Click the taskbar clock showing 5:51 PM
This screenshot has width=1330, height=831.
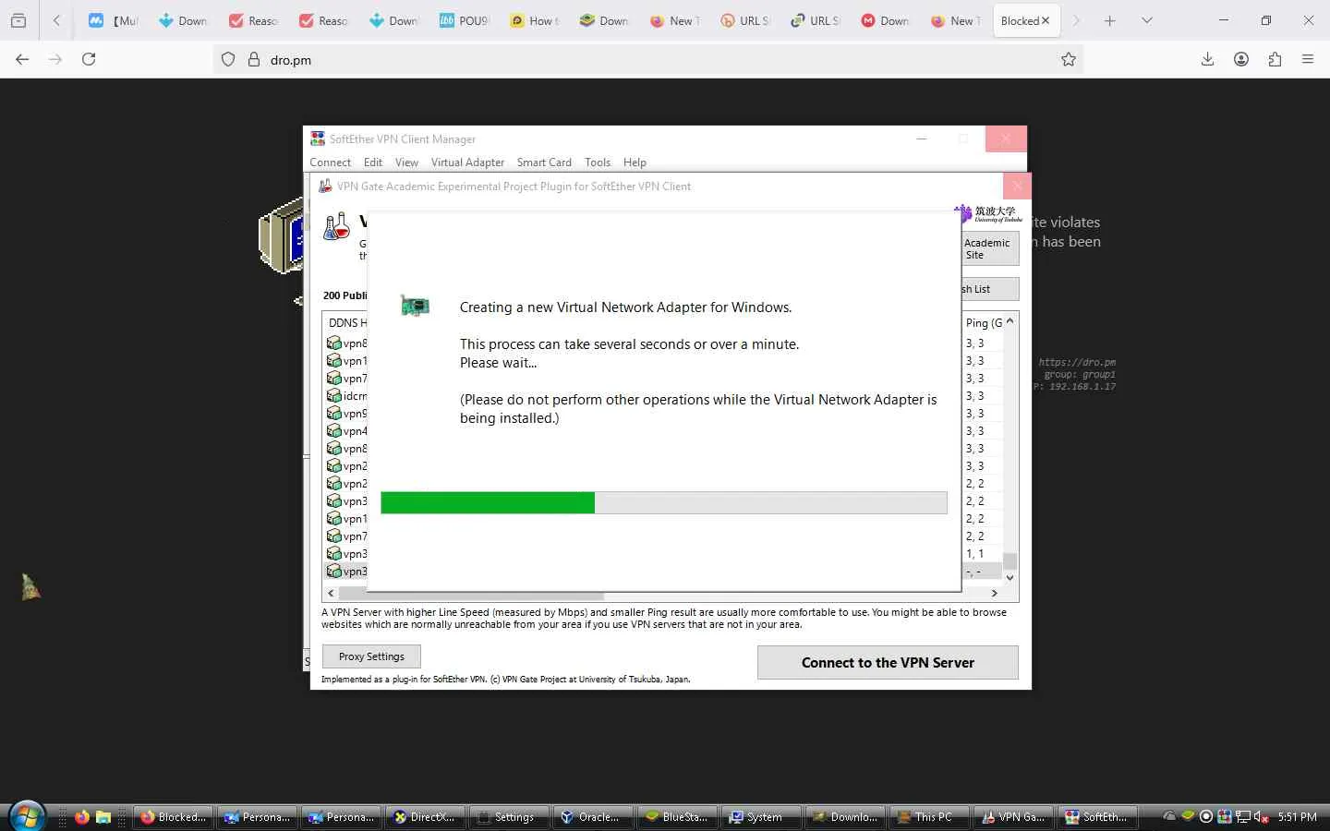1297,817
